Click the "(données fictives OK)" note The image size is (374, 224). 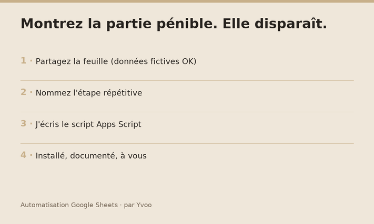[x=154, y=61]
